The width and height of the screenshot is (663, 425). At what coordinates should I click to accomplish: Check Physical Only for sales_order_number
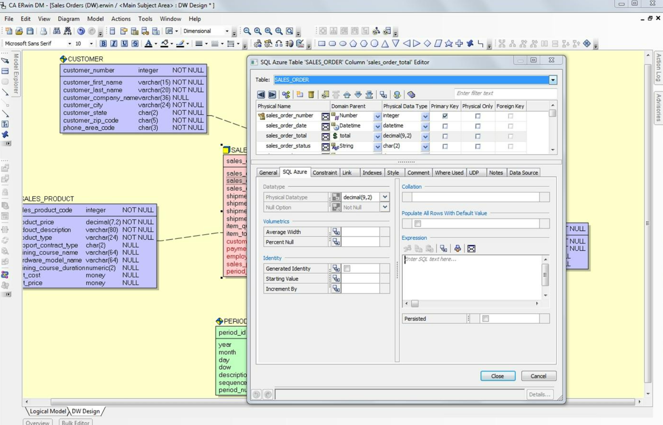tap(478, 116)
